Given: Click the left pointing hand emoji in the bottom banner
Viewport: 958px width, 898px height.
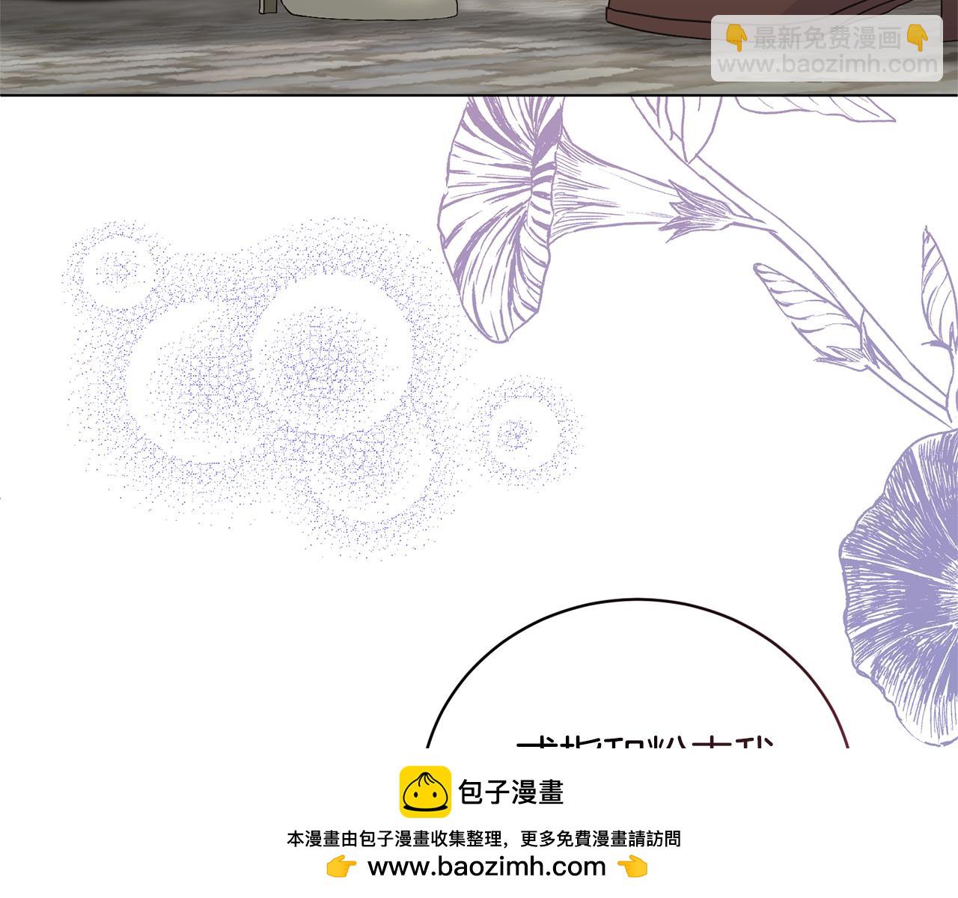Looking at the screenshot, I should tap(341, 867).
